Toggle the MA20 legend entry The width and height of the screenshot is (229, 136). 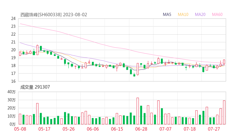point(200,15)
